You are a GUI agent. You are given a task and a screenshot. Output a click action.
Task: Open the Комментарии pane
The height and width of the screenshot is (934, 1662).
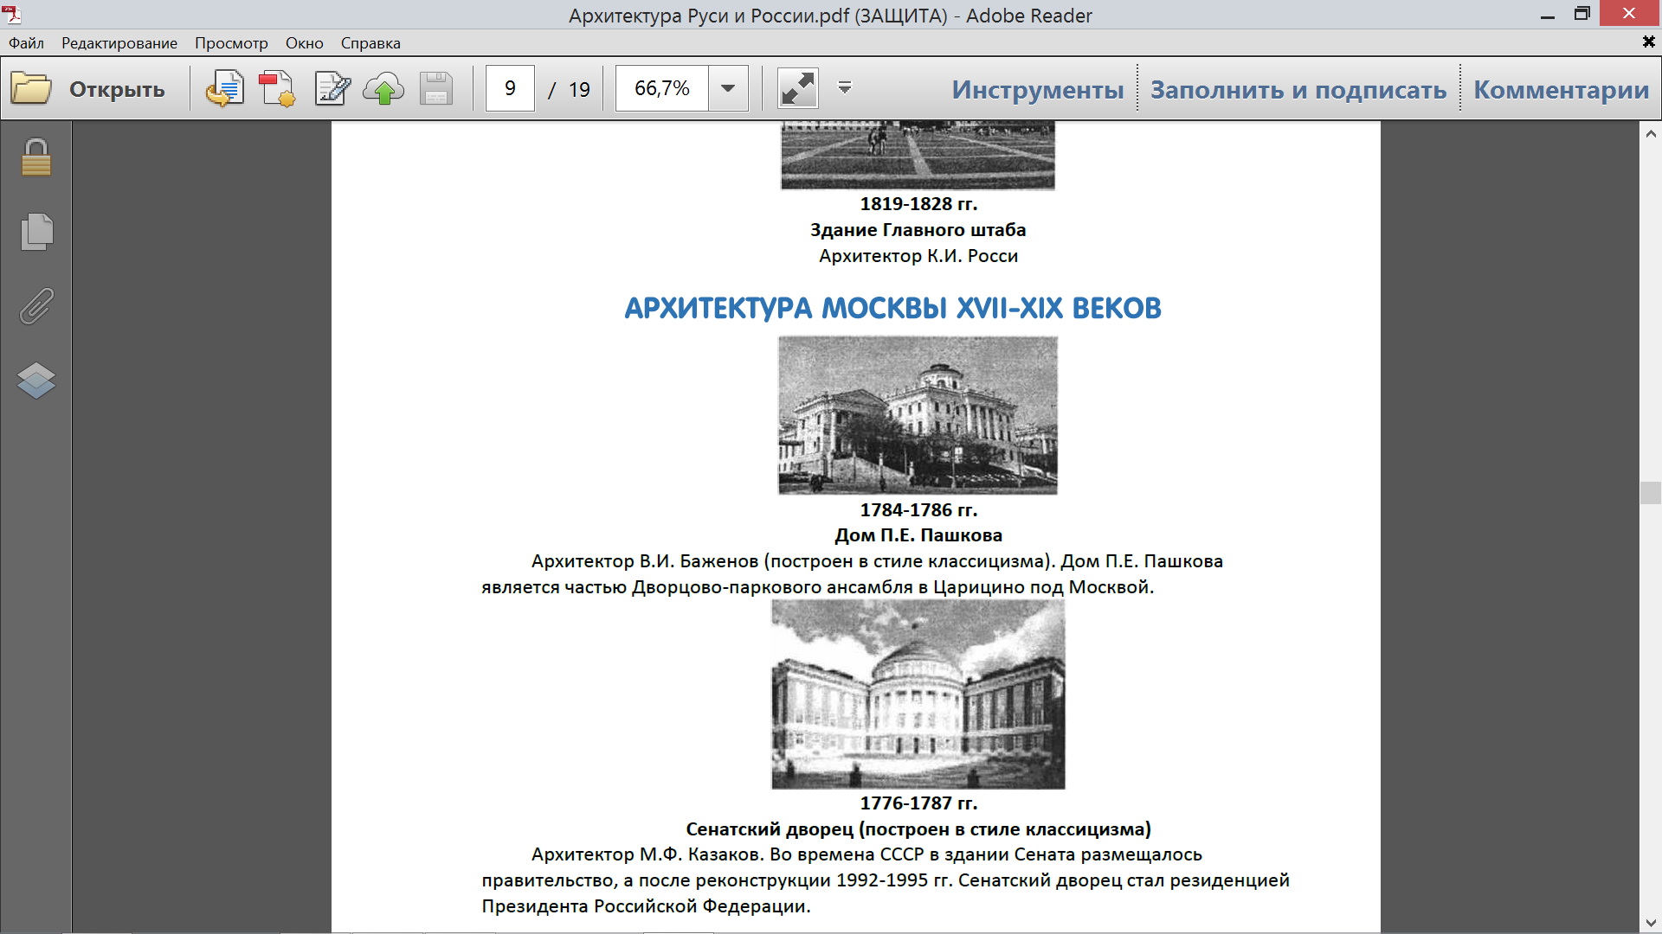[x=1562, y=89]
